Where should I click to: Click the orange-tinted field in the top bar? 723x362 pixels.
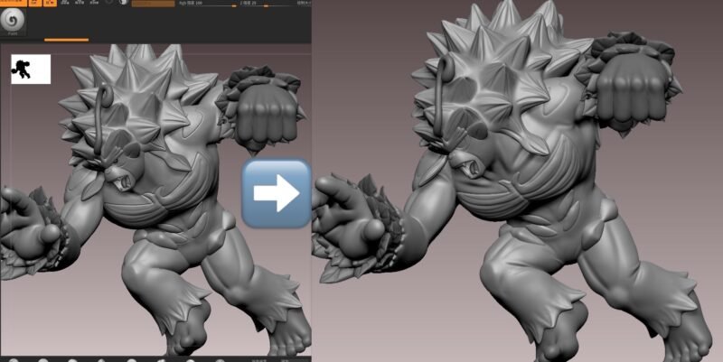(x=154, y=4)
